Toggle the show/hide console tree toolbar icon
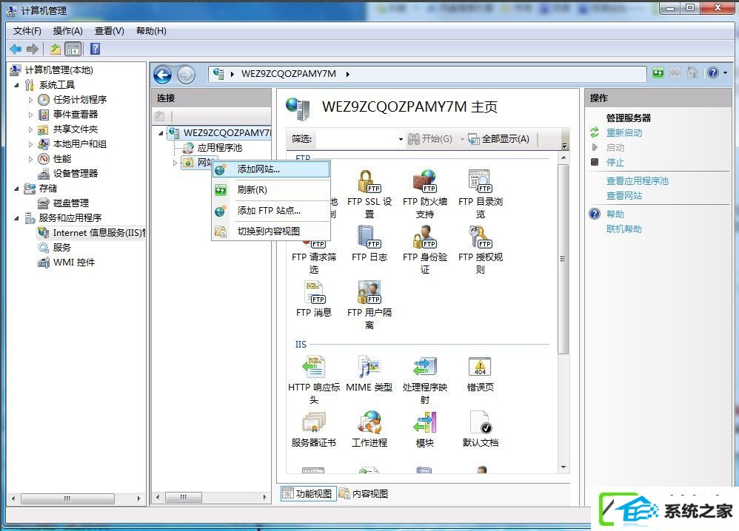 [x=73, y=49]
